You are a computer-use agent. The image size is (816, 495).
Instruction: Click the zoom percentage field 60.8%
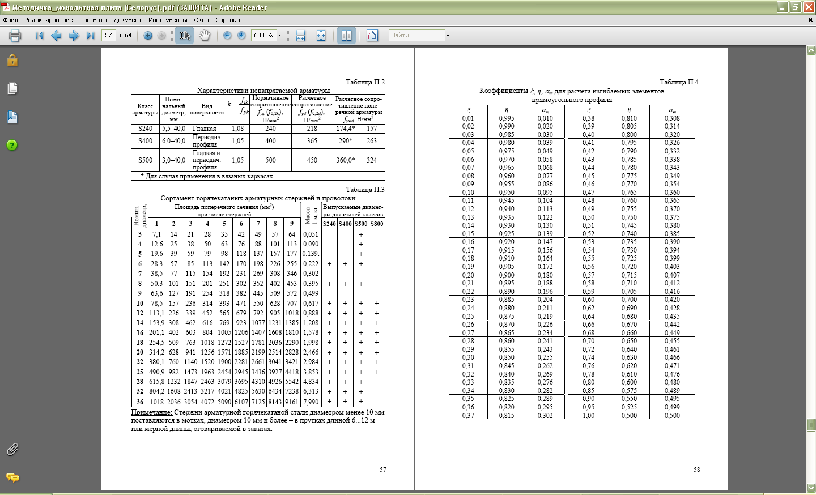(263, 35)
